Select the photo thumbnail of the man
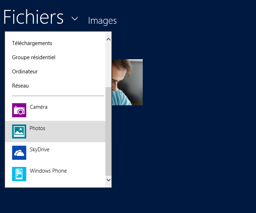The height and width of the screenshot is (213, 256). coord(127,82)
